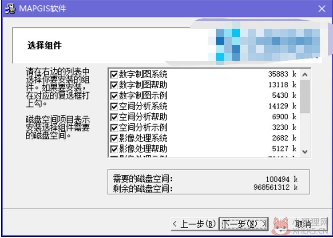Select the 5127 k size value
This screenshot has height=238, width=333.
(284, 149)
